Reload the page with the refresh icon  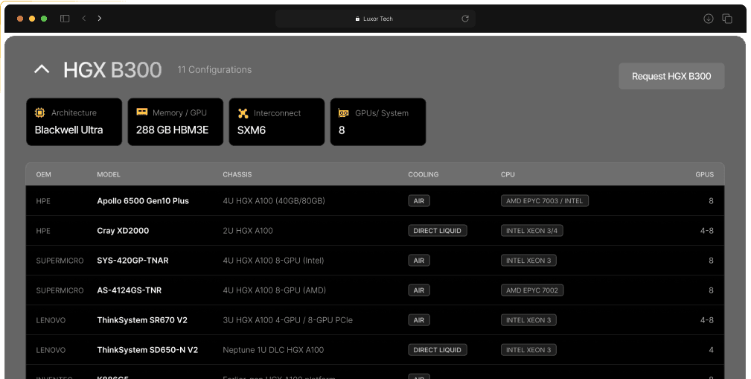coord(465,19)
